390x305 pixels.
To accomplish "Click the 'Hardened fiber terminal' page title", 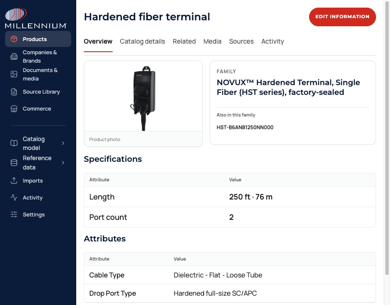I will [x=147, y=17].
